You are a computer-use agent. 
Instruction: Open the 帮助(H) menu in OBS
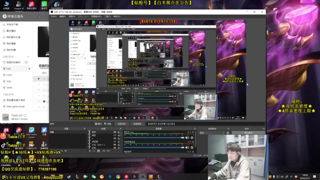tap(117, 16)
